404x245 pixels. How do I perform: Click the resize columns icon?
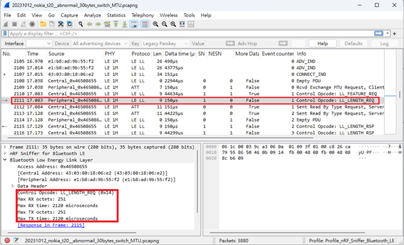click(x=182, y=24)
